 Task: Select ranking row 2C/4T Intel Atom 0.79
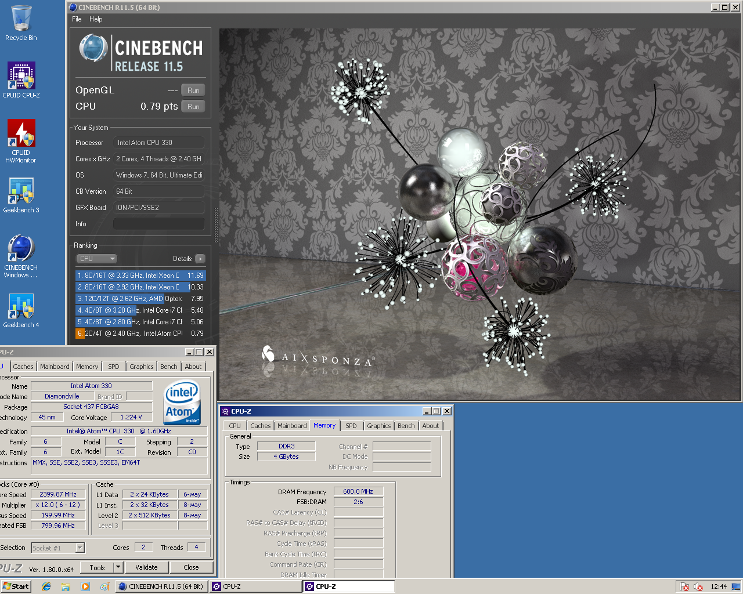[140, 334]
